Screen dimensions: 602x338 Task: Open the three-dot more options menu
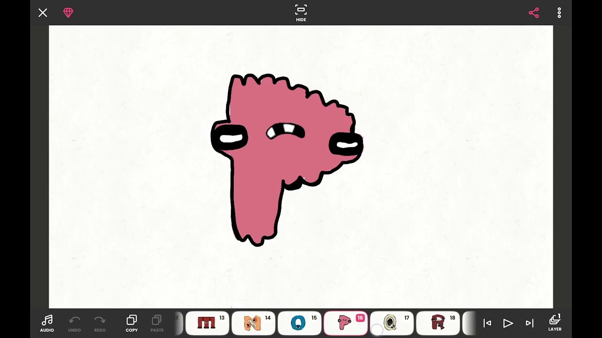(x=559, y=13)
